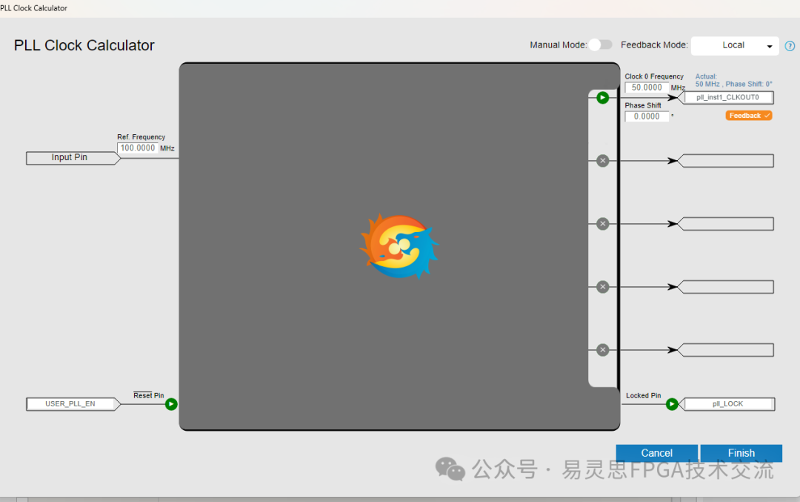Viewport: 800px width, 502px height.
Task: Click the Input Pin block
Action: pos(70,158)
